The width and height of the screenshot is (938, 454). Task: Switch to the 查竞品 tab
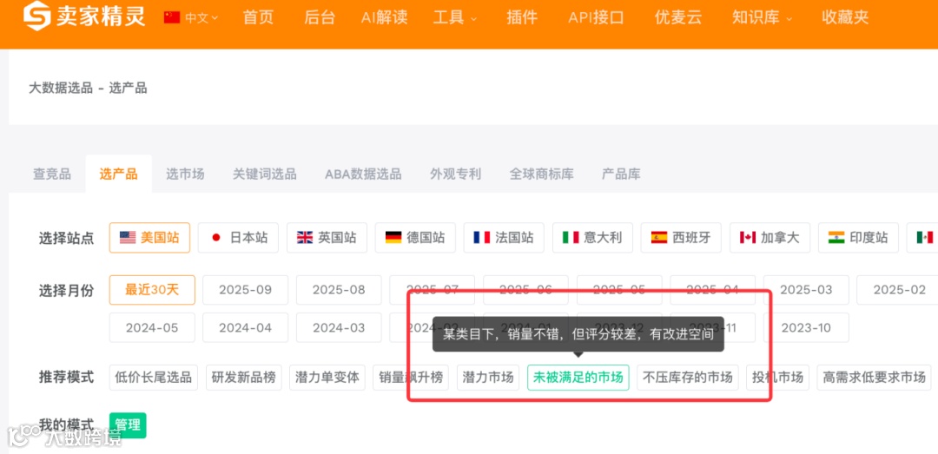click(52, 174)
